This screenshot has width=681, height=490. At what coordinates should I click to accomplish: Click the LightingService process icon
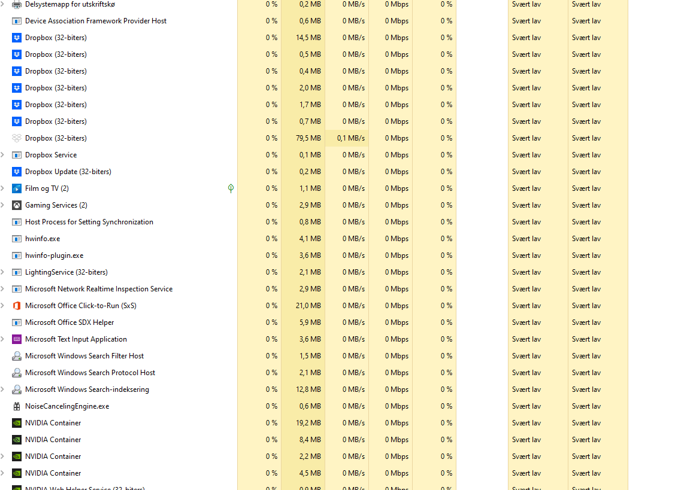point(17,272)
